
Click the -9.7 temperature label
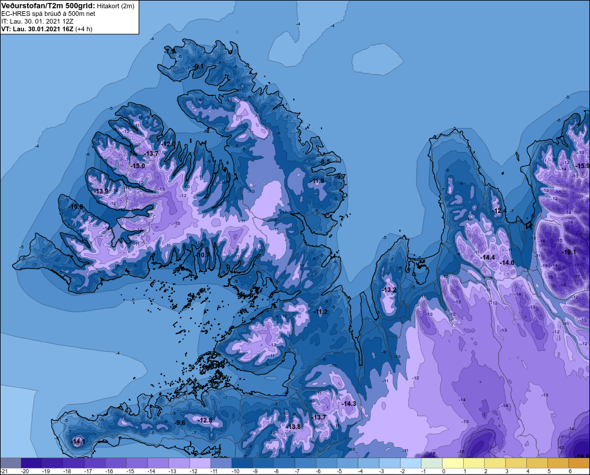pyautogui.click(x=340, y=176)
